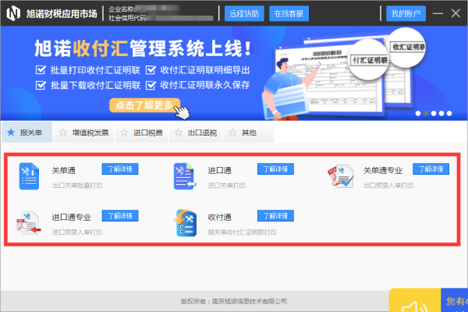
Task: Switch to the 增值税发票 tab
Action: tap(84, 133)
